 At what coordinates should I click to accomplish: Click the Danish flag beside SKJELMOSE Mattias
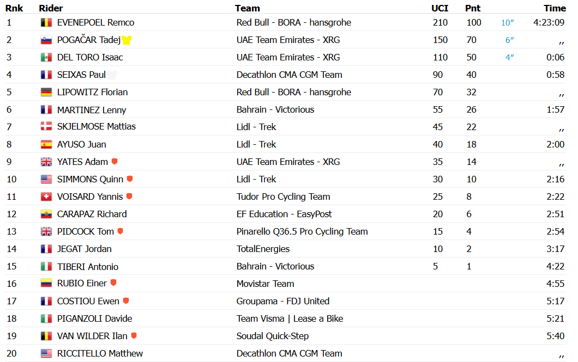[46, 126]
